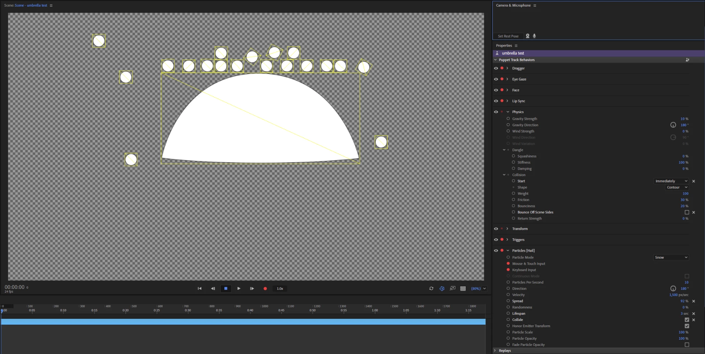
Task: Toggle the Face behavior arm dot
Action: (x=502, y=90)
